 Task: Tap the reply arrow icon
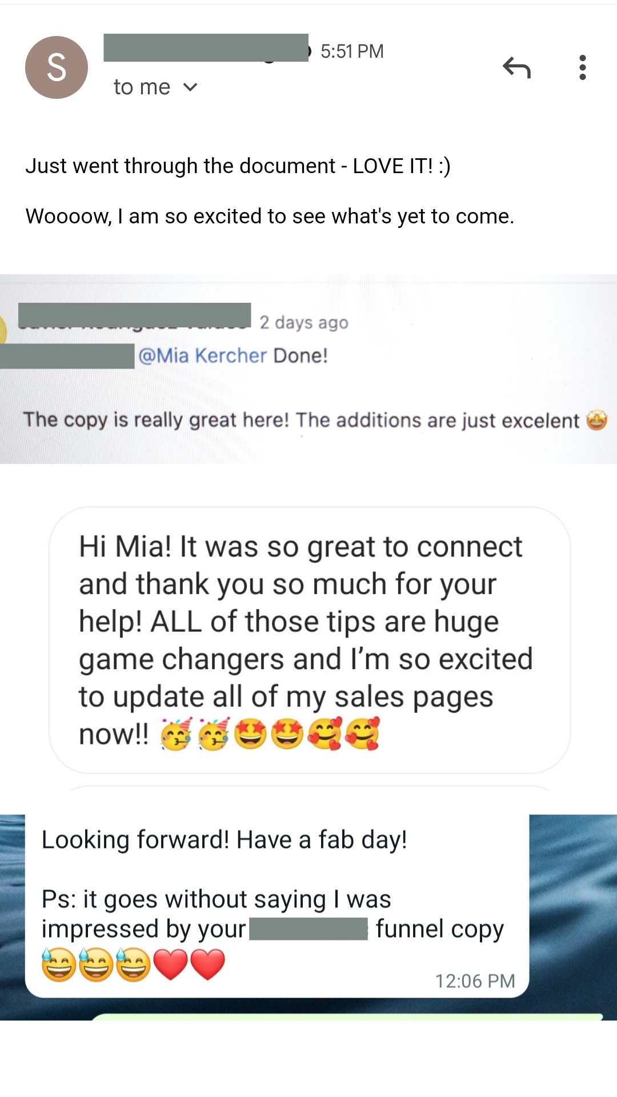[517, 67]
